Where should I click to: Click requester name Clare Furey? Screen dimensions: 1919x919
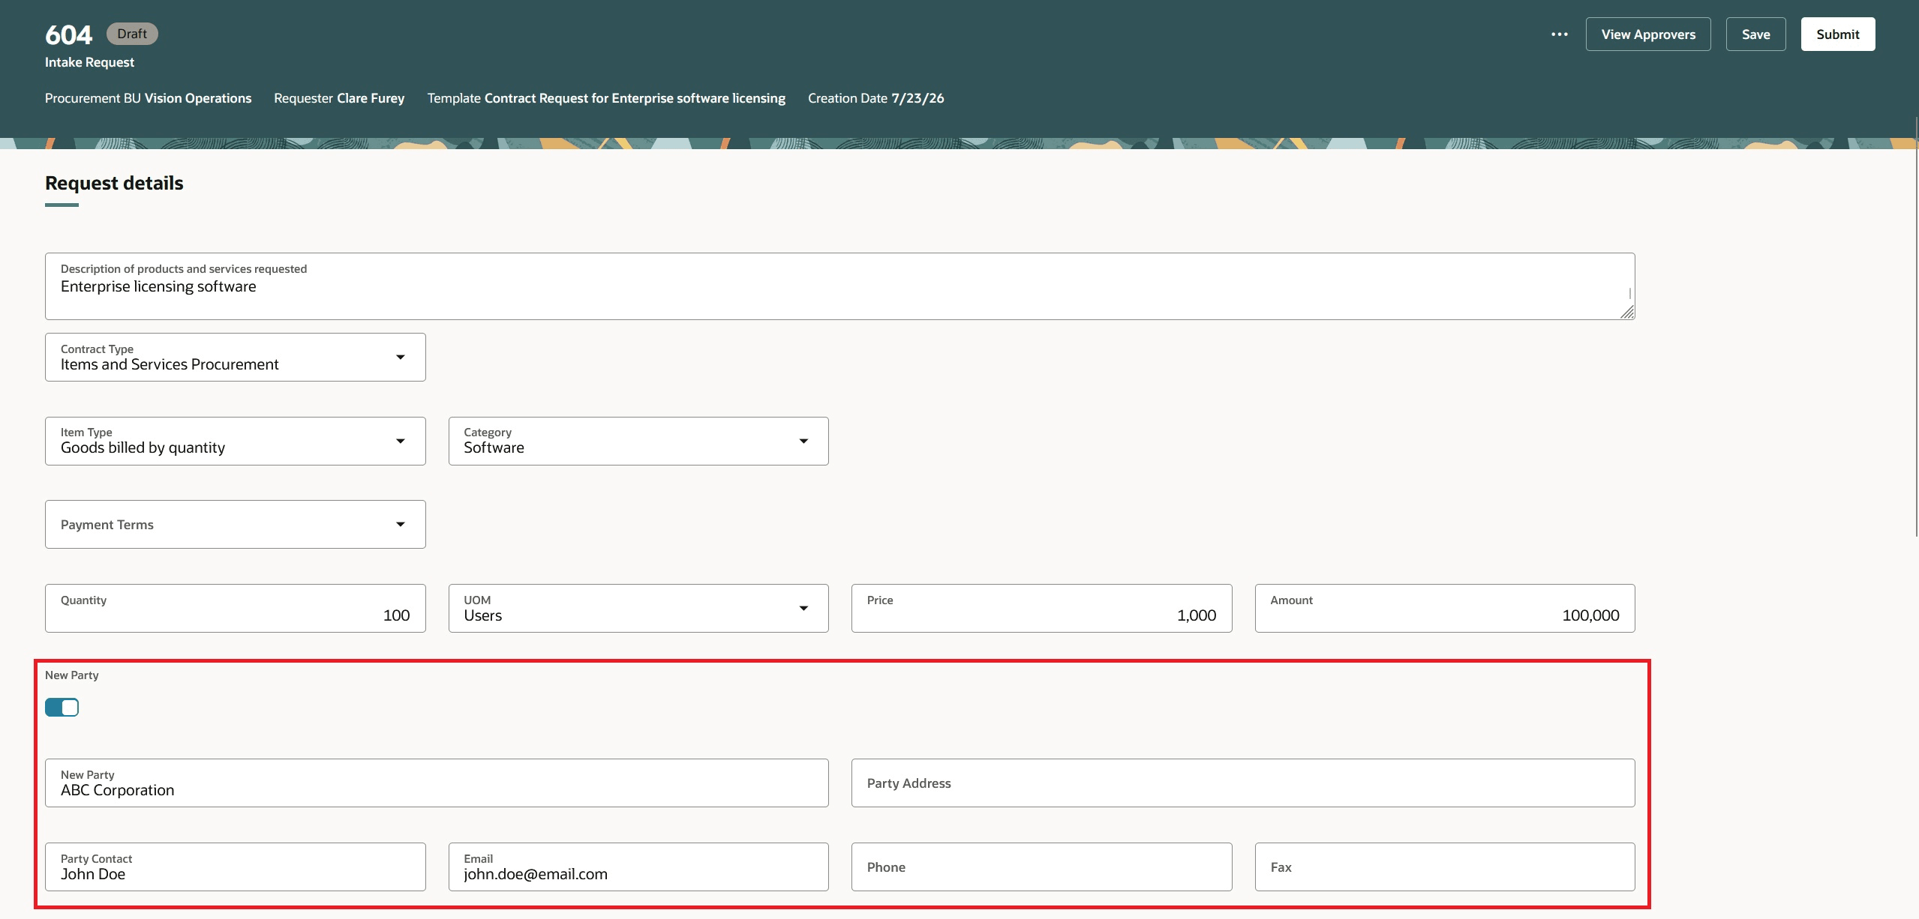point(371,98)
